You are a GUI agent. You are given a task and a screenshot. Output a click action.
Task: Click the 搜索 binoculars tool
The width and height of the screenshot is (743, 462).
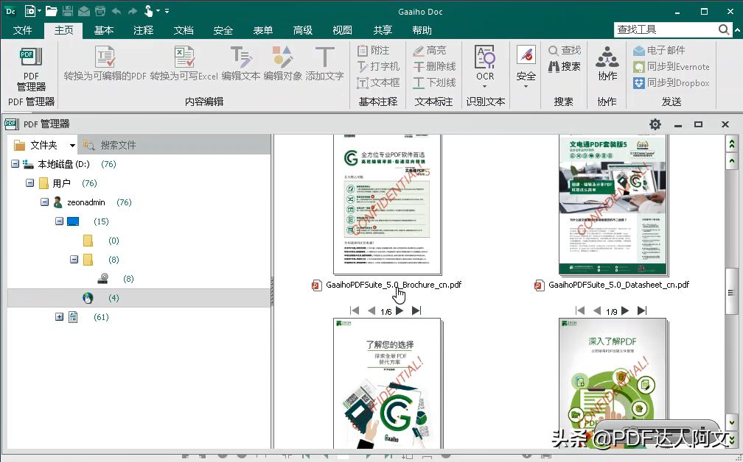click(565, 66)
